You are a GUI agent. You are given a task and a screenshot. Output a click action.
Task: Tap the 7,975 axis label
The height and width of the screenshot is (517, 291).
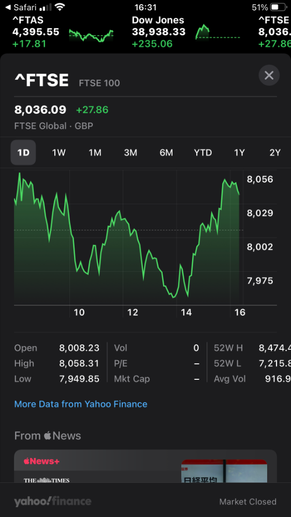(260, 280)
